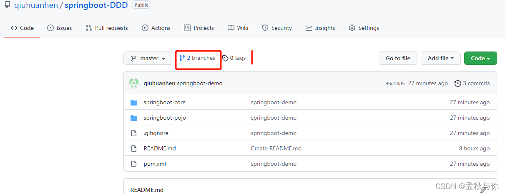505x194 pixels.
Task: Click the Go to file button
Action: (x=398, y=58)
